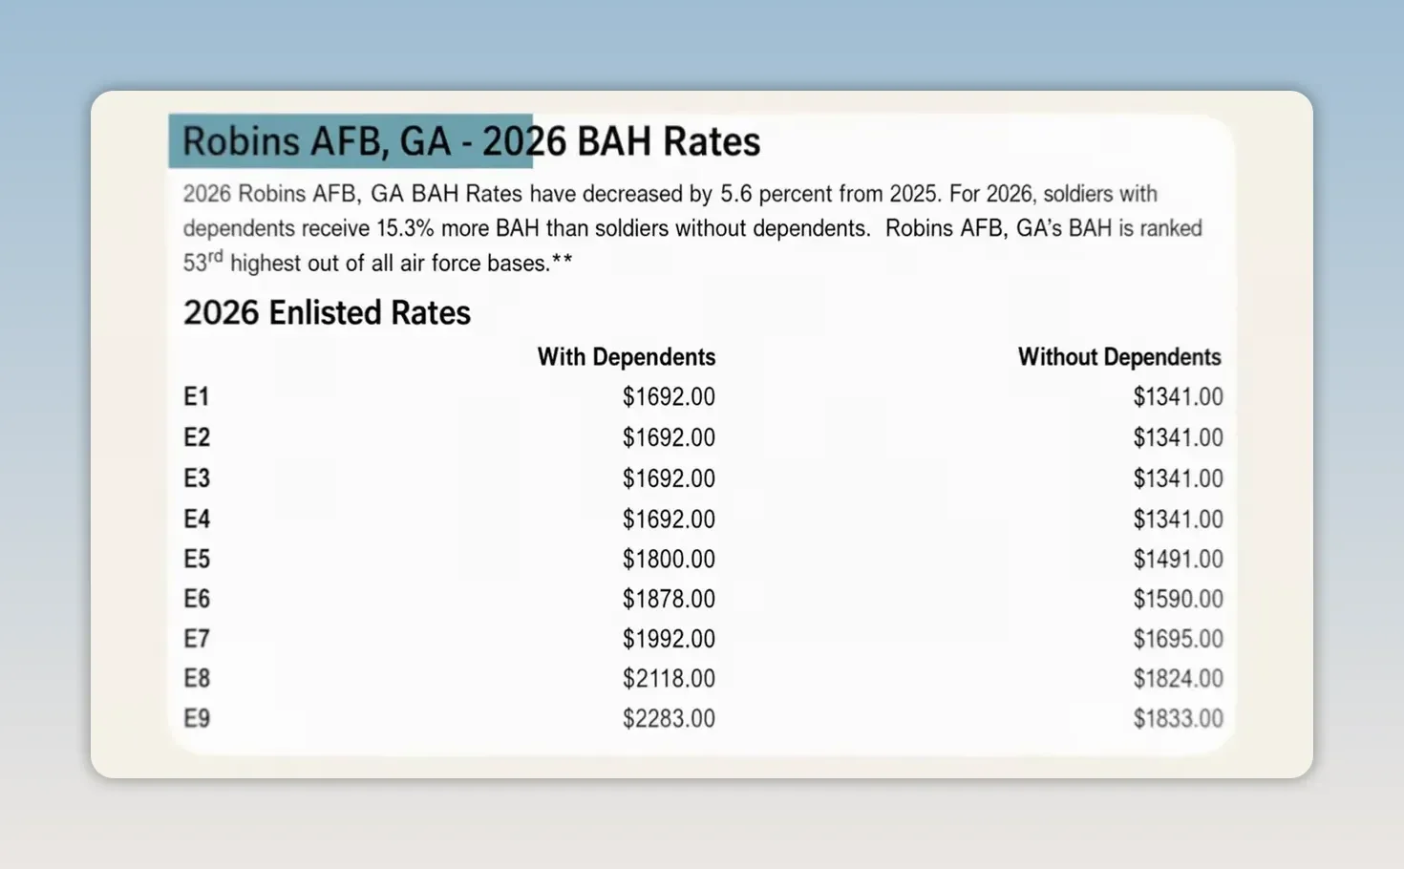The height and width of the screenshot is (869, 1404).
Task: Click the $1491.00 E5 without-dependents rate
Action: (1178, 560)
